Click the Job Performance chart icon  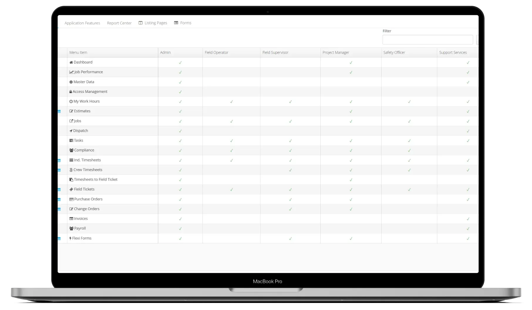(71, 72)
